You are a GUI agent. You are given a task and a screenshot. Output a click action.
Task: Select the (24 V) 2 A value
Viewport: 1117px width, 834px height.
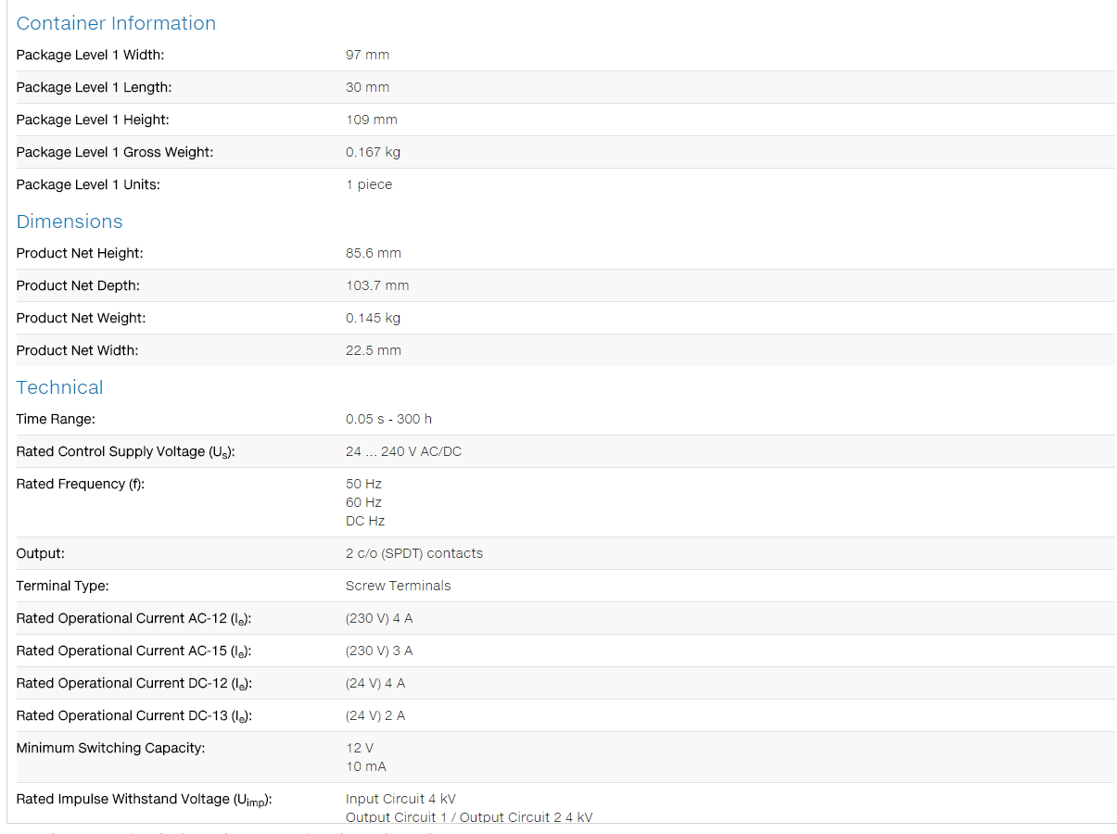tap(375, 715)
